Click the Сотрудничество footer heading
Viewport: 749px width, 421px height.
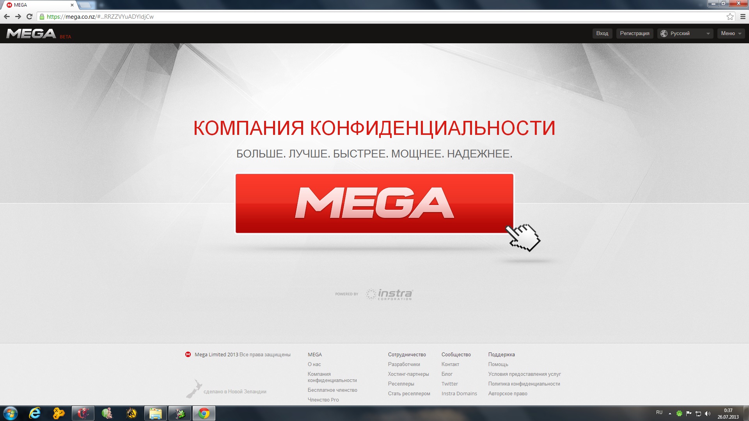[407, 355]
